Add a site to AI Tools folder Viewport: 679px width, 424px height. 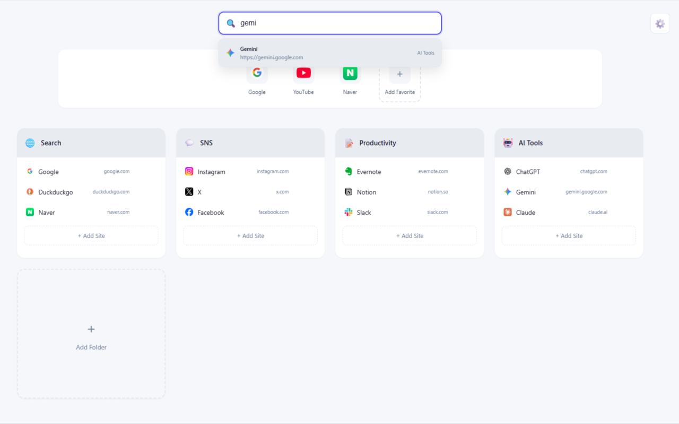coord(569,236)
